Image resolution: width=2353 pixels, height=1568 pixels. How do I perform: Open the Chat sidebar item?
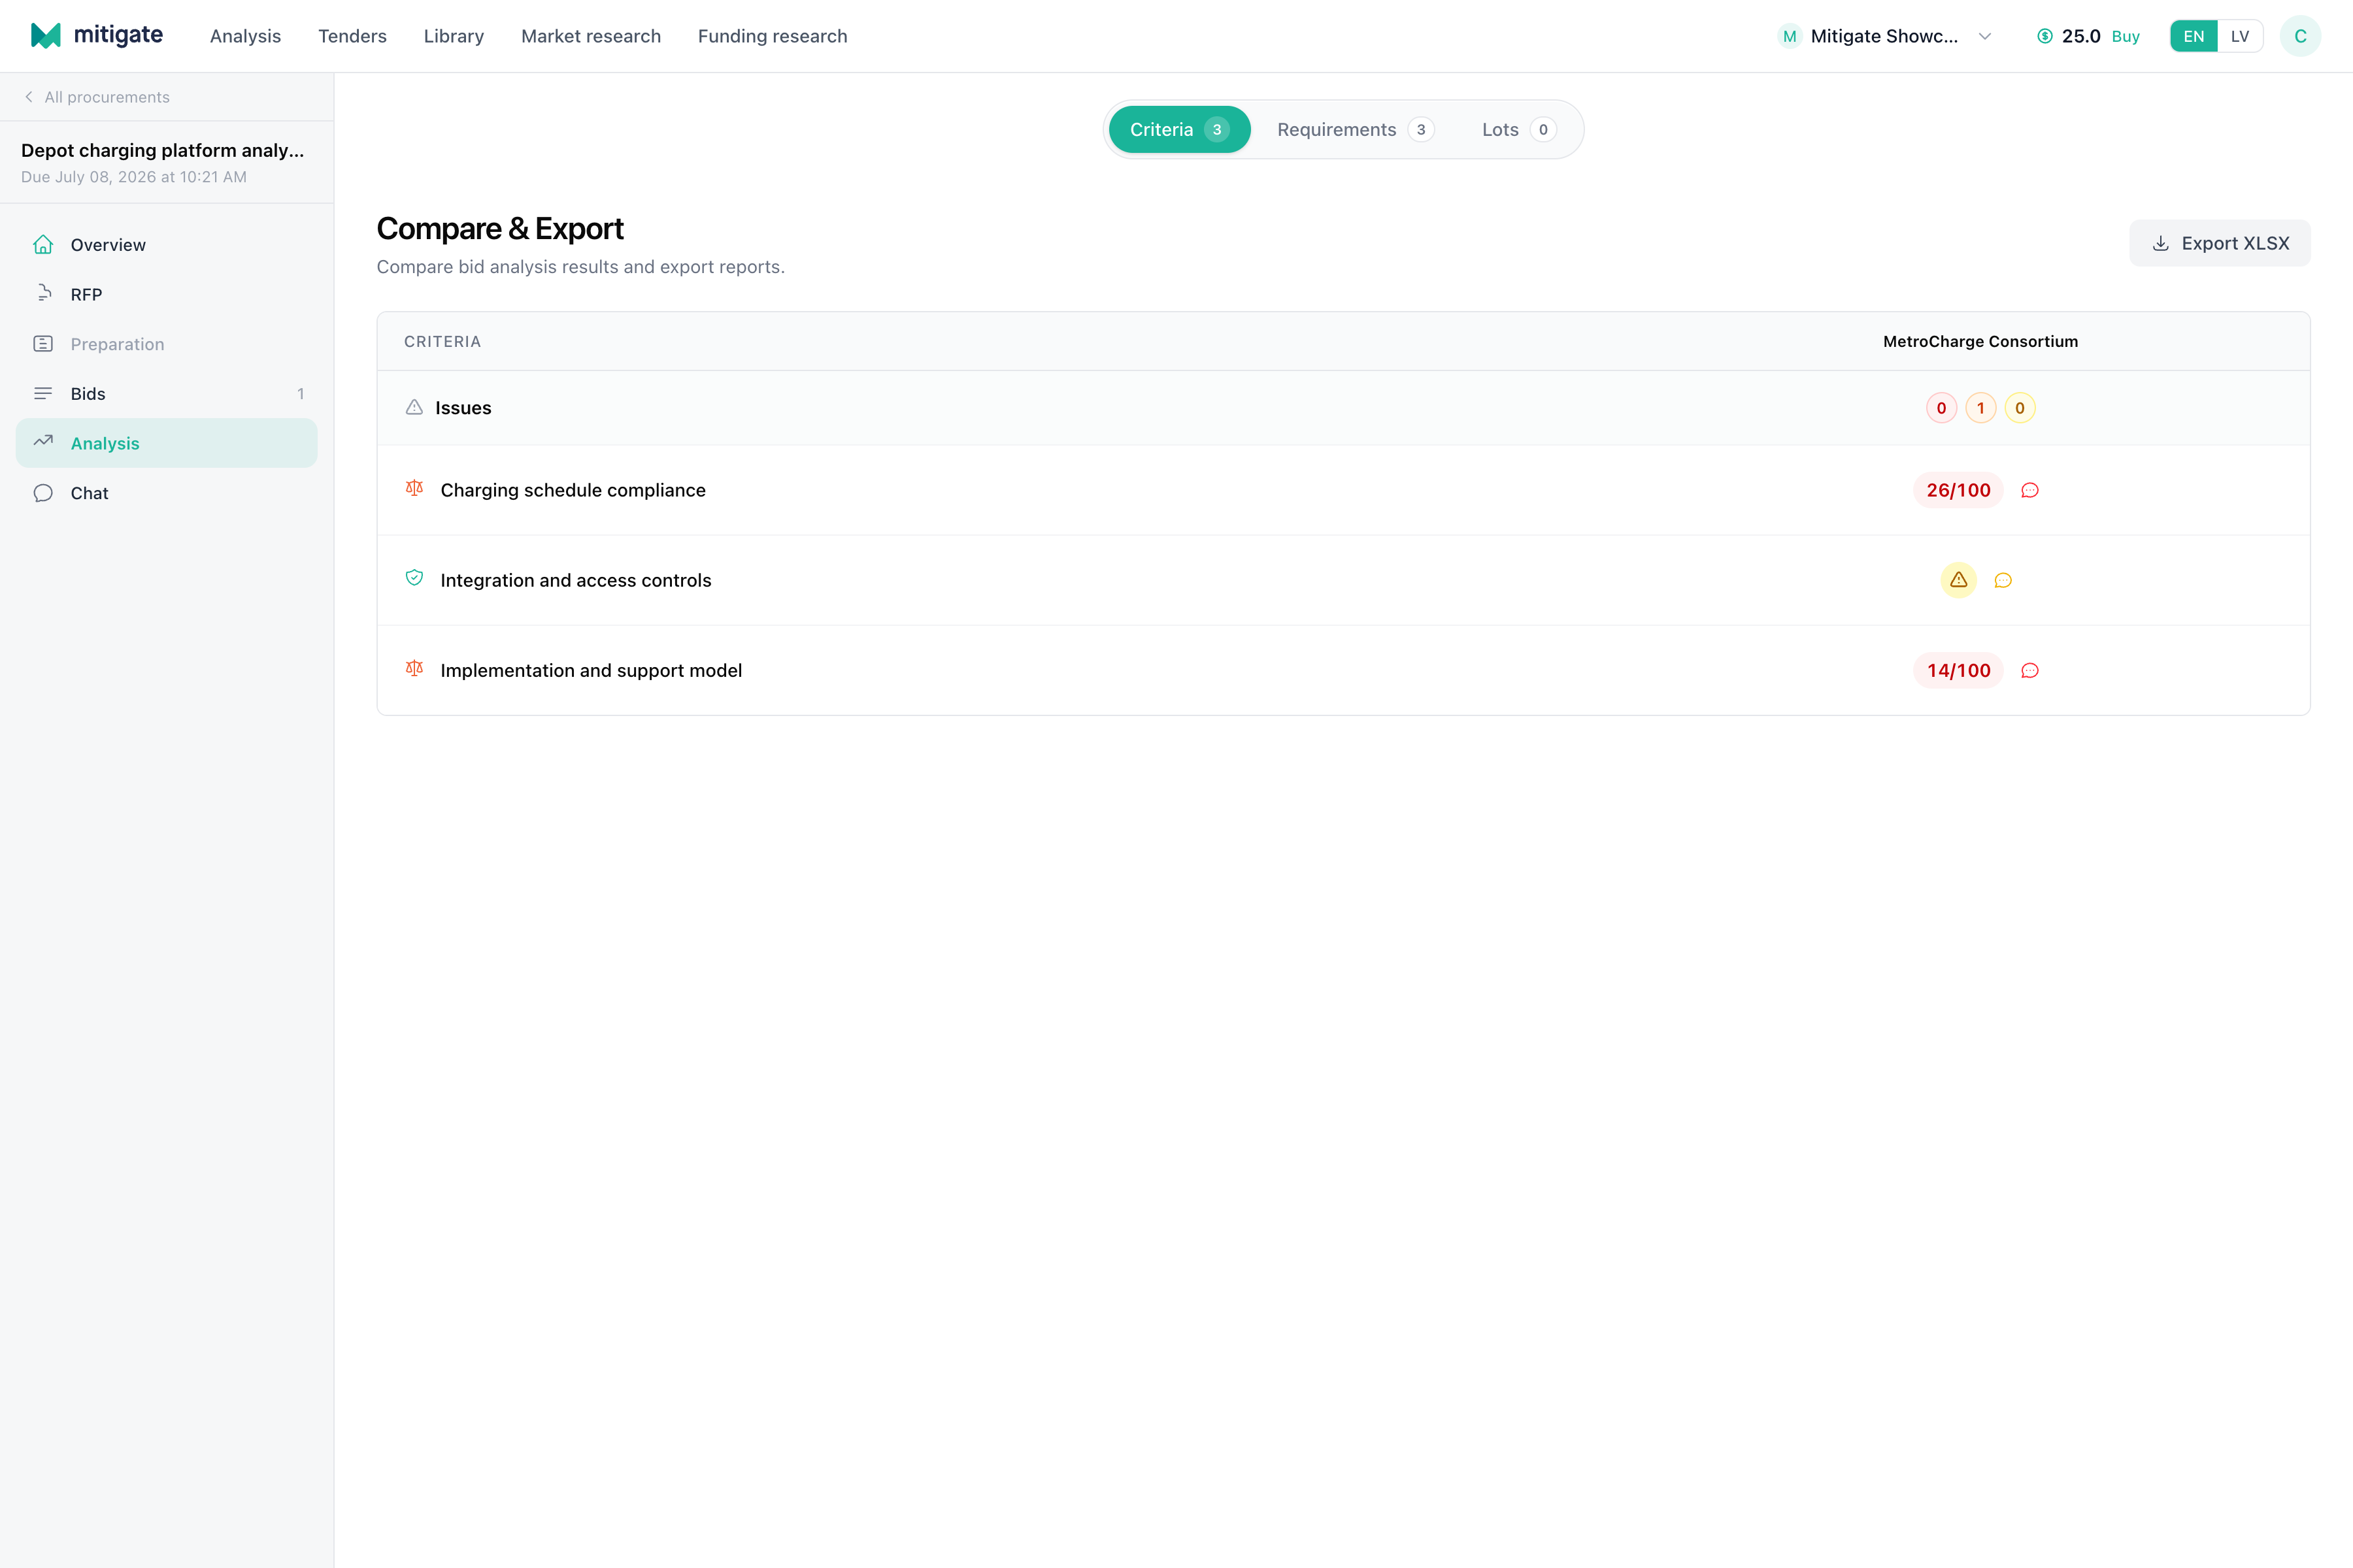click(x=166, y=493)
